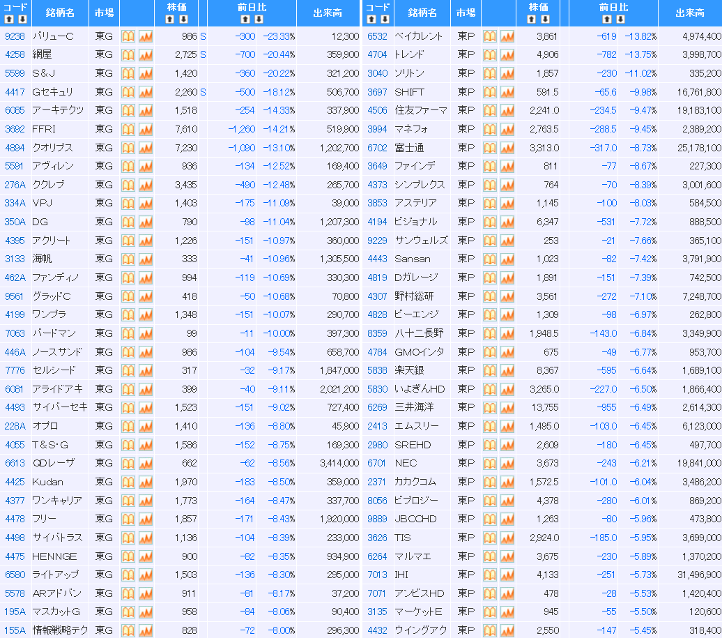Sort right table コード ascending arrow
This screenshot has width=722, height=638.
[x=371, y=20]
